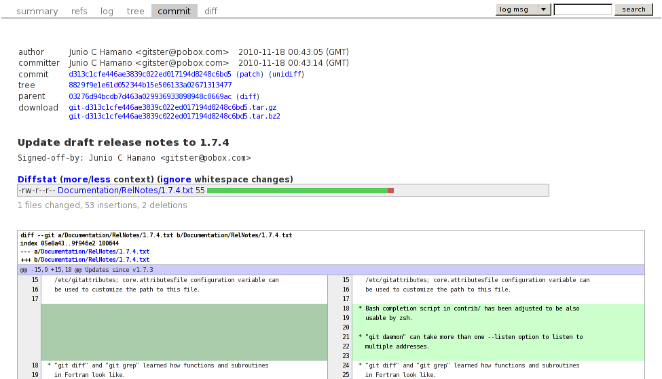Download the tar.gz archive
662x379 pixels.
172,108
